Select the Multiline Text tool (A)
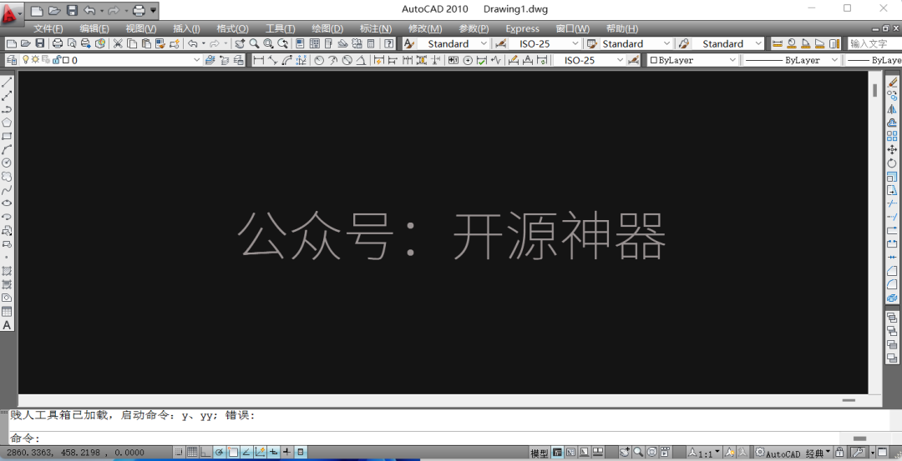This screenshot has width=902, height=461. 7,325
